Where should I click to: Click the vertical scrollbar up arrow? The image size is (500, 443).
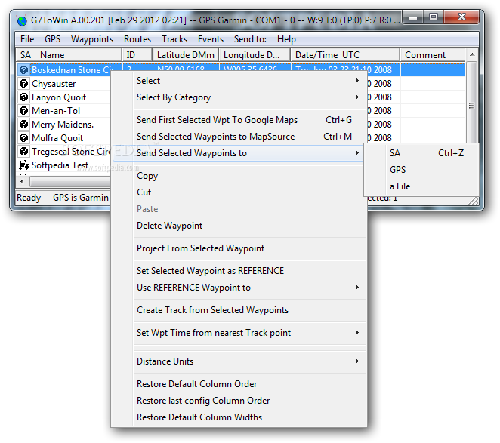click(x=472, y=55)
